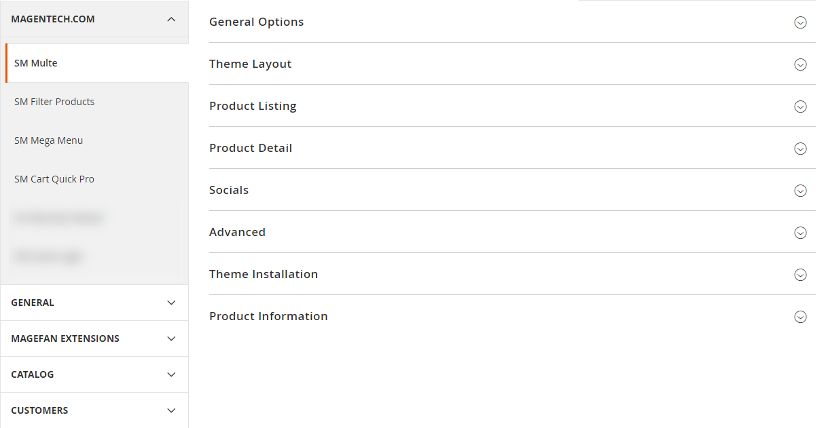The image size is (828, 428).
Task: Click the Product Detail circled arrow icon
Action: (x=800, y=149)
